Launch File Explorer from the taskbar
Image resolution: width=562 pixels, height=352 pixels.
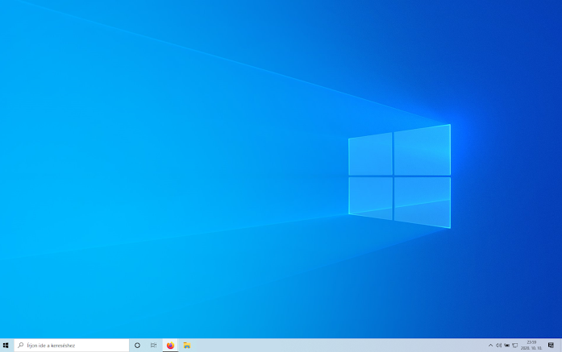[x=187, y=346]
